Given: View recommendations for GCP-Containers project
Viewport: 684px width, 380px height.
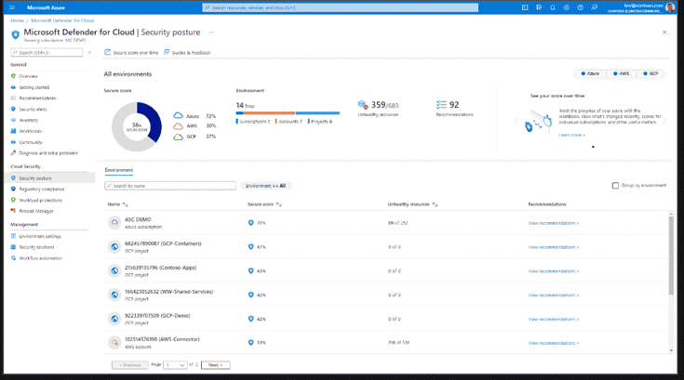Looking at the screenshot, I should click(x=553, y=247).
